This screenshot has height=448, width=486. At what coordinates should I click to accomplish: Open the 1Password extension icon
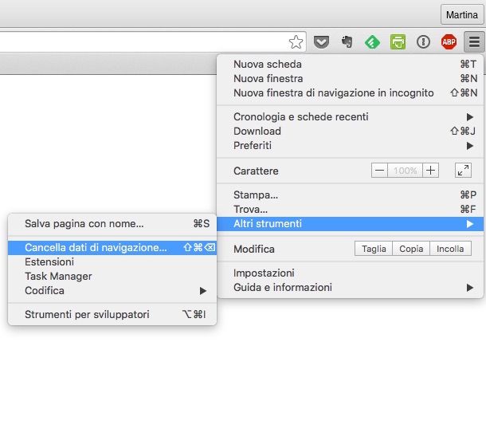pyautogui.click(x=423, y=42)
